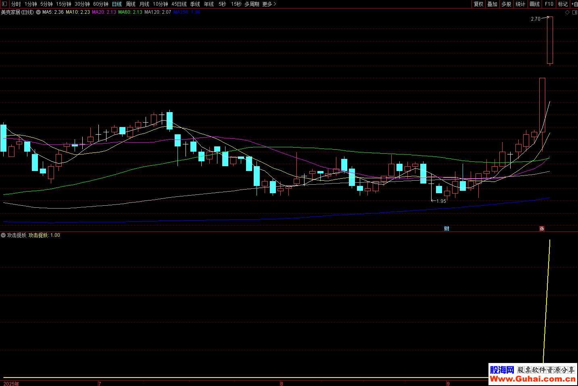This screenshot has height=386, width=578.
Task: Click the MA250 value label
Action: click(x=187, y=12)
